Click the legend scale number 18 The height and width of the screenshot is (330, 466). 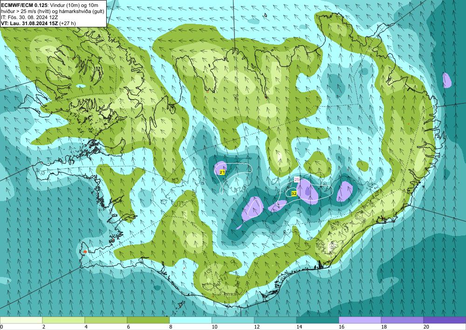[x=384, y=327]
